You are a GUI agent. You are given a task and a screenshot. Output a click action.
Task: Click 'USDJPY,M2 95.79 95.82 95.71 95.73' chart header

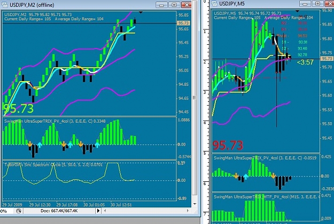point(38,14)
